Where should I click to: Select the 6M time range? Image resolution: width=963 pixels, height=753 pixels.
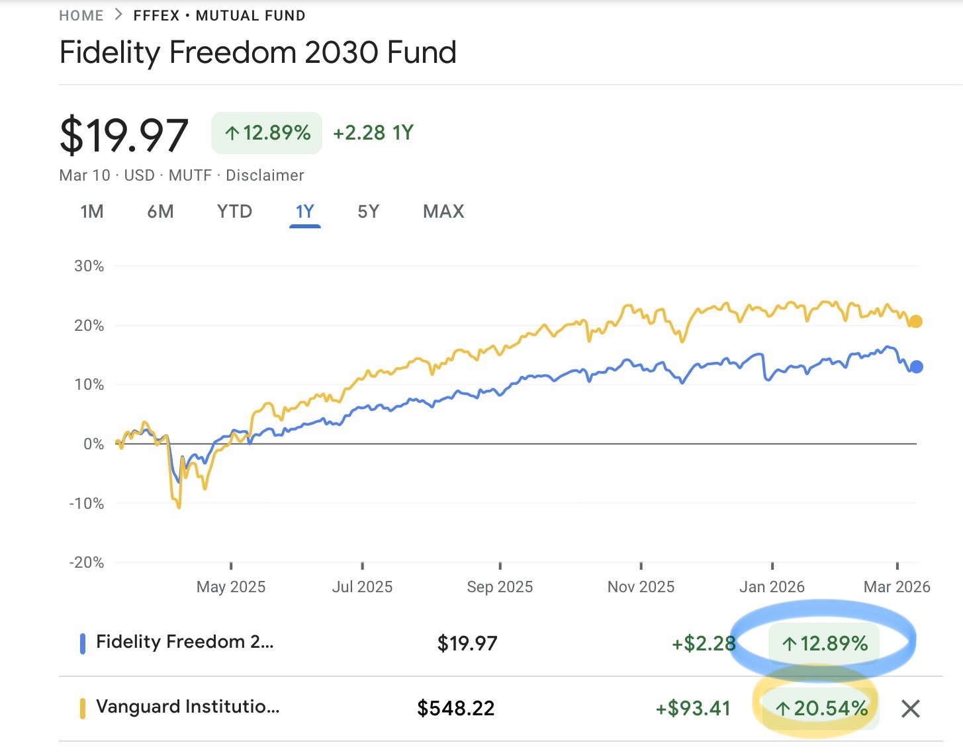(161, 212)
